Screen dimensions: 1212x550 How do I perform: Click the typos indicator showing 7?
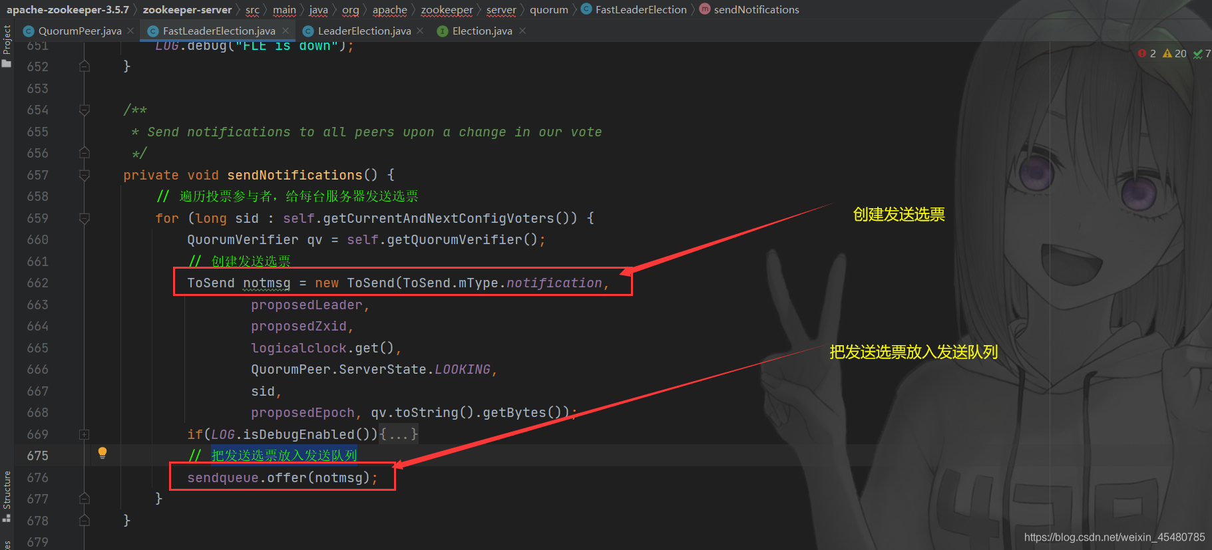tap(1202, 53)
